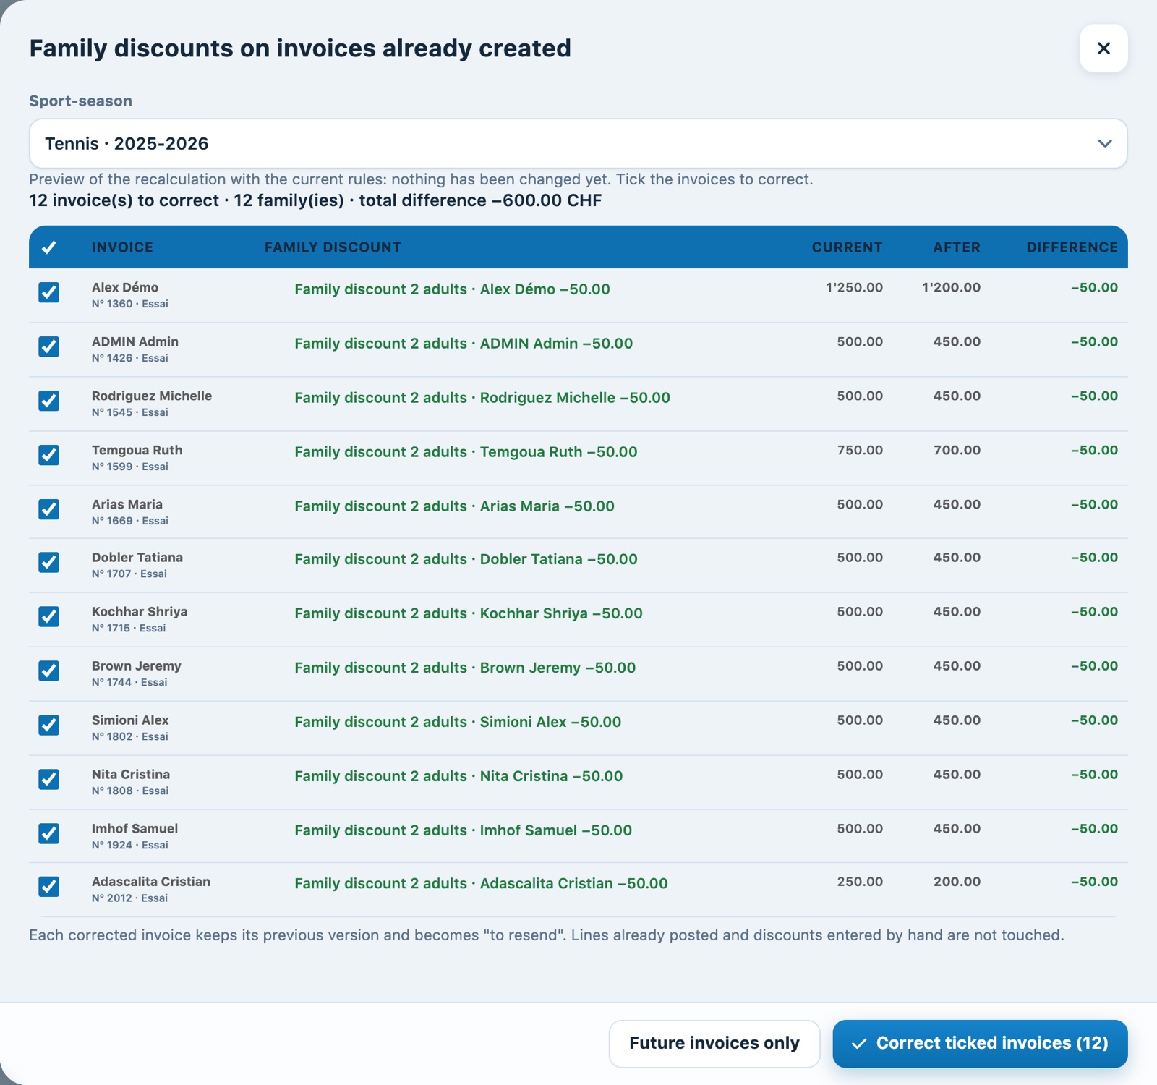Click the DIFFERENCE column header
The width and height of the screenshot is (1157, 1085).
1072,247
